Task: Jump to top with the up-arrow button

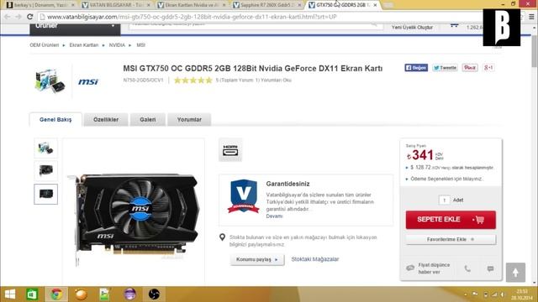Action: coord(515,272)
